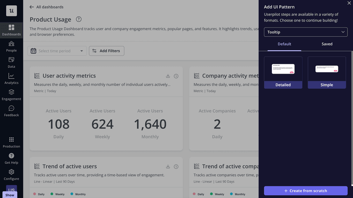Click Create from scratch button

[x=305, y=191]
